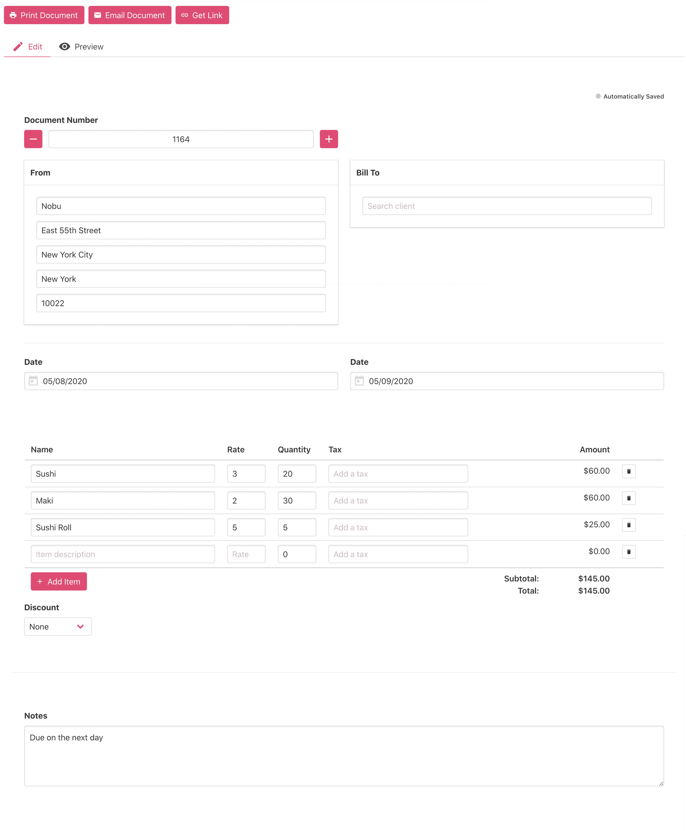Click Print Document

pos(44,15)
